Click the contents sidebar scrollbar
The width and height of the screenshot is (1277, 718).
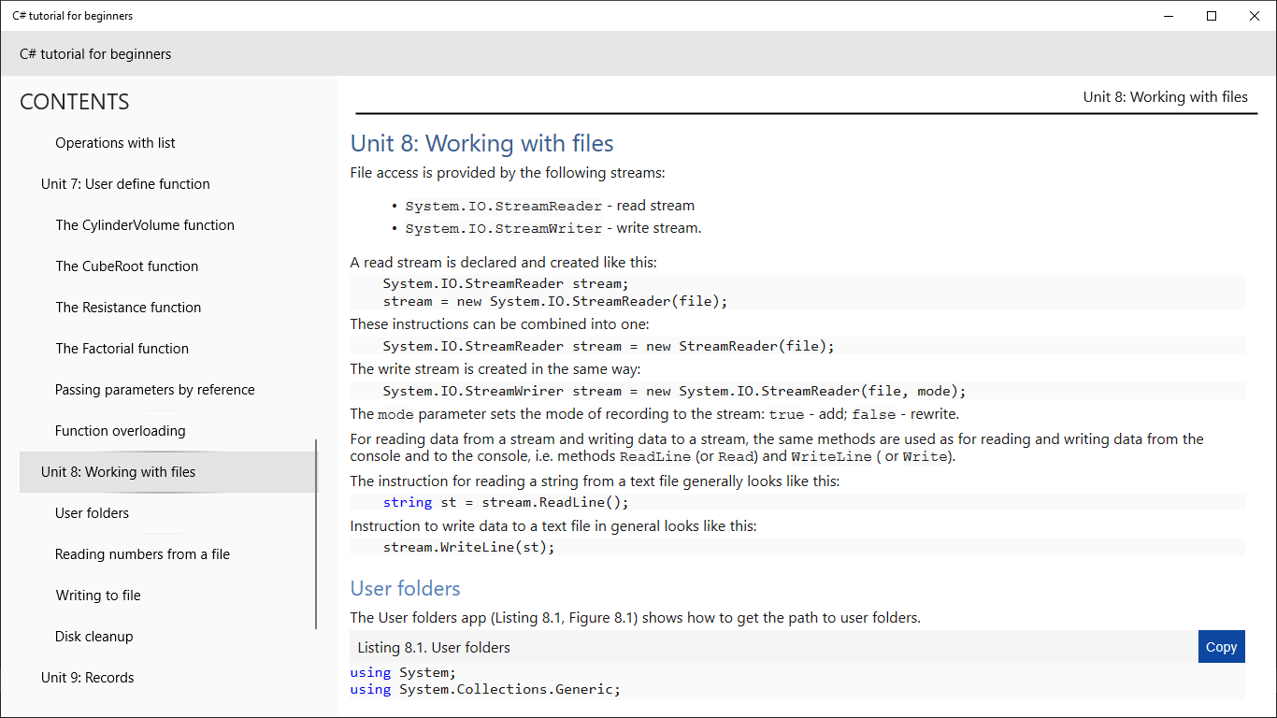pyautogui.click(x=316, y=534)
